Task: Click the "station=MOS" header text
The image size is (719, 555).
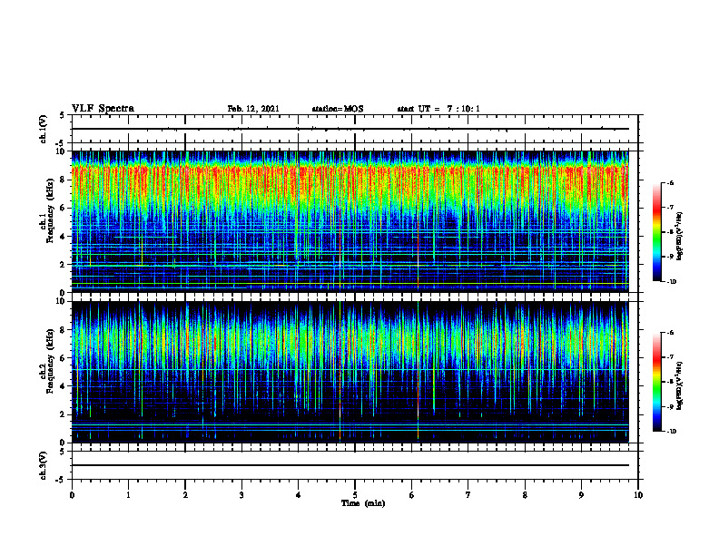Action: 338,109
